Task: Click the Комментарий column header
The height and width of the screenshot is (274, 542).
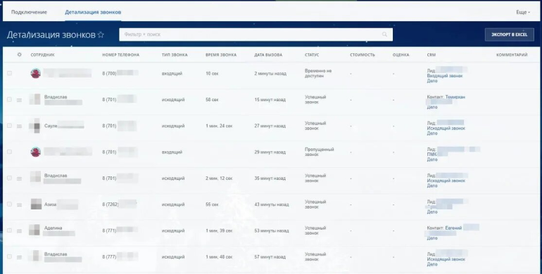Action: coord(512,55)
